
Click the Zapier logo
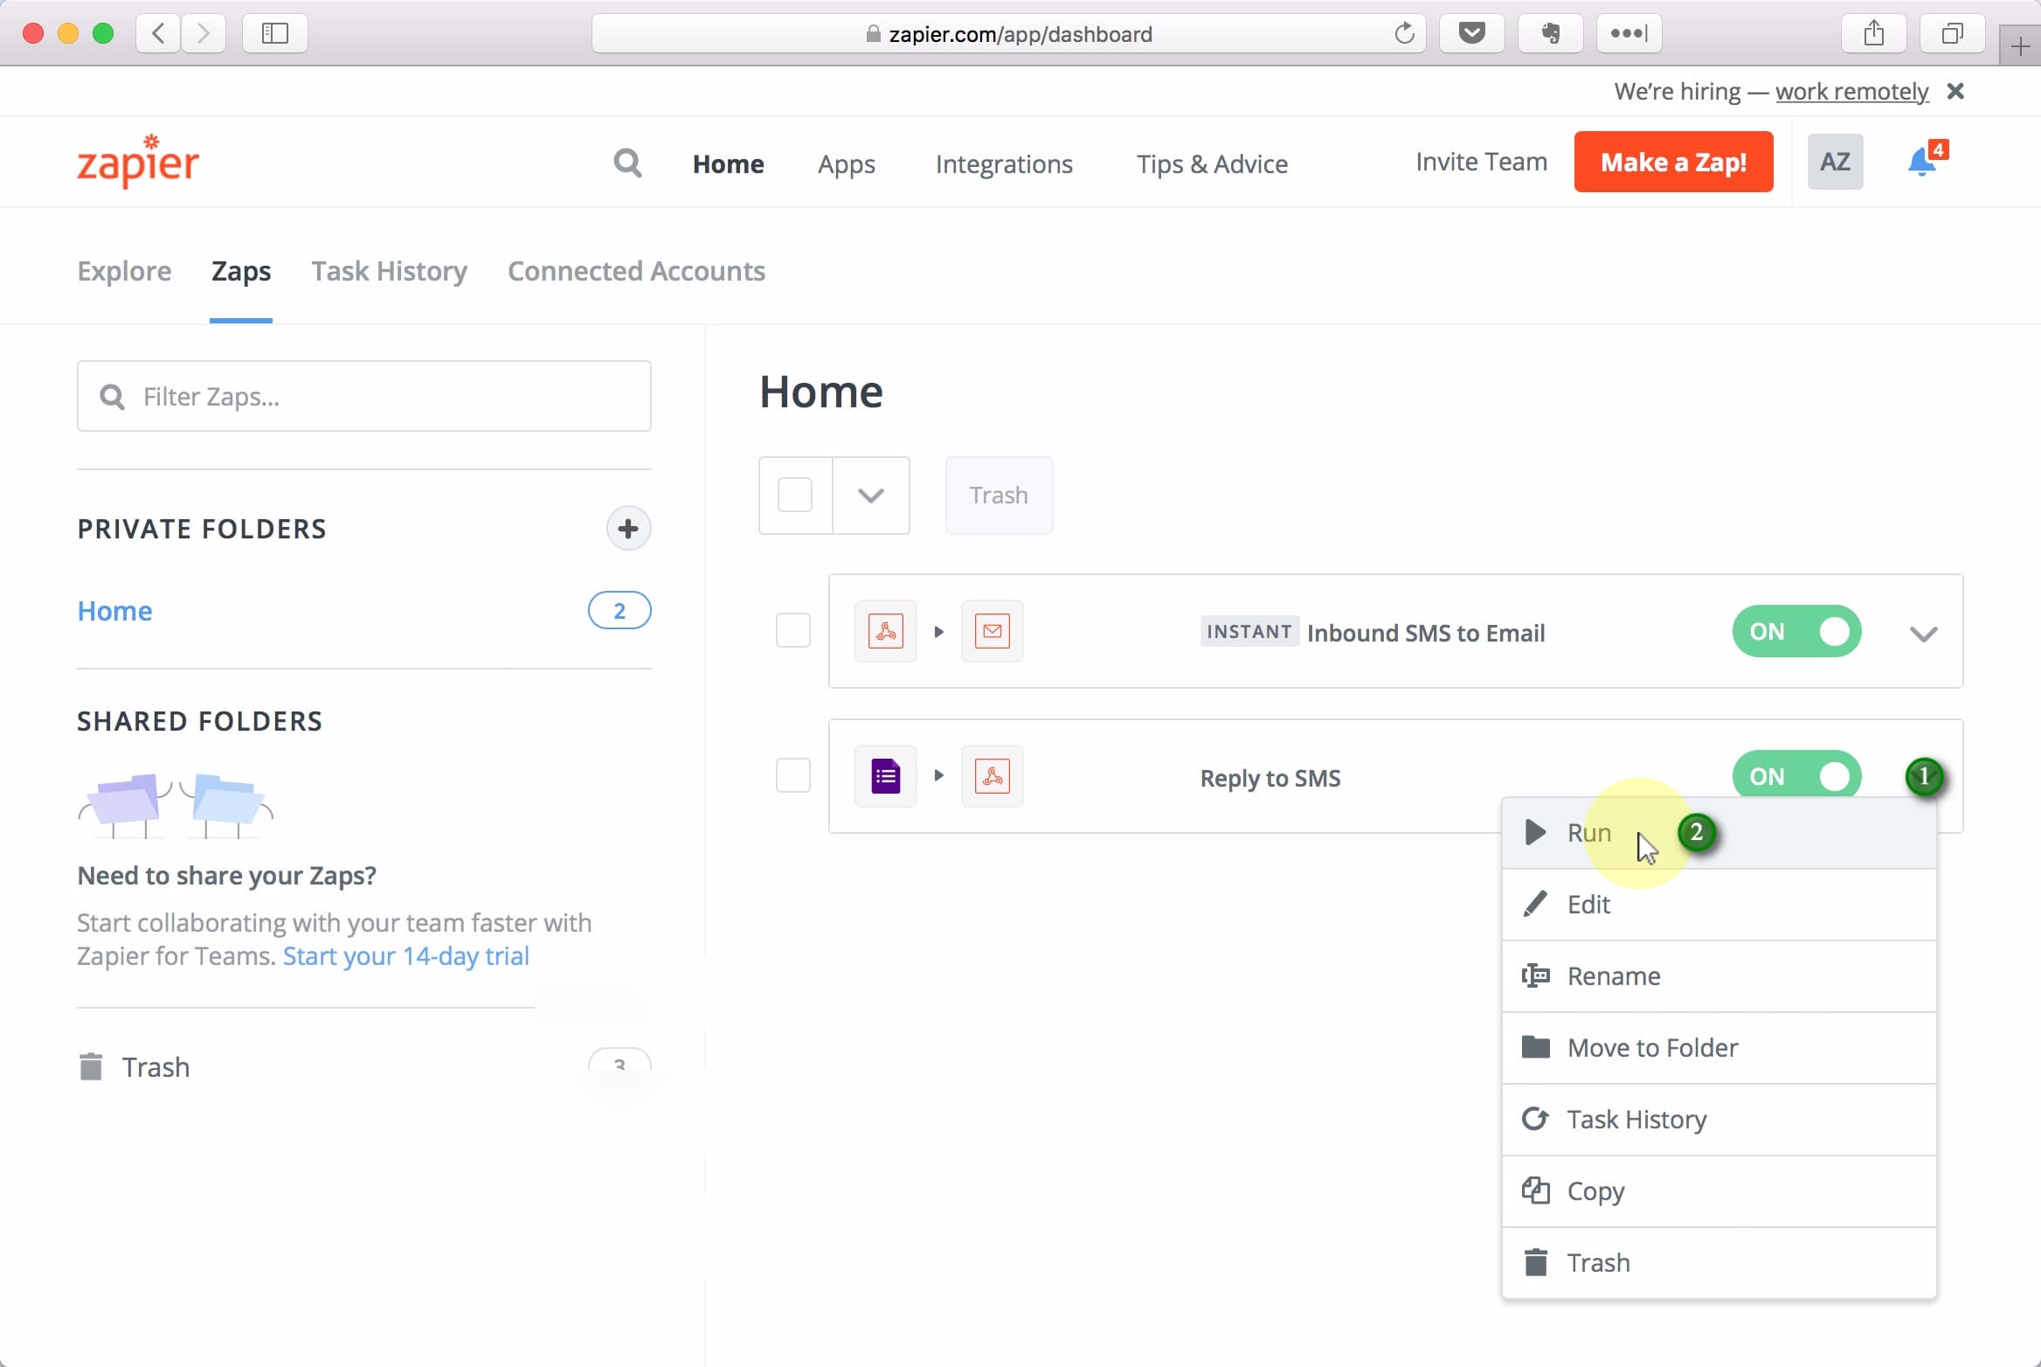click(138, 162)
